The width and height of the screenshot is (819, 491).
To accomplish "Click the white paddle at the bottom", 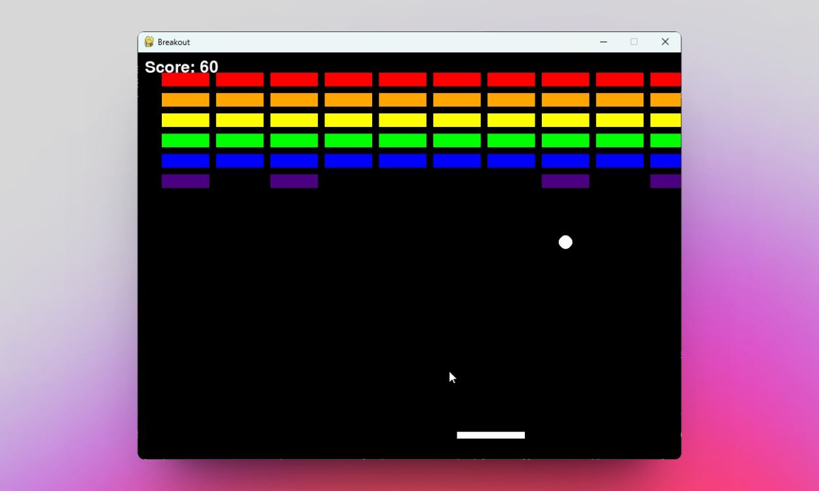I will click(x=491, y=435).
